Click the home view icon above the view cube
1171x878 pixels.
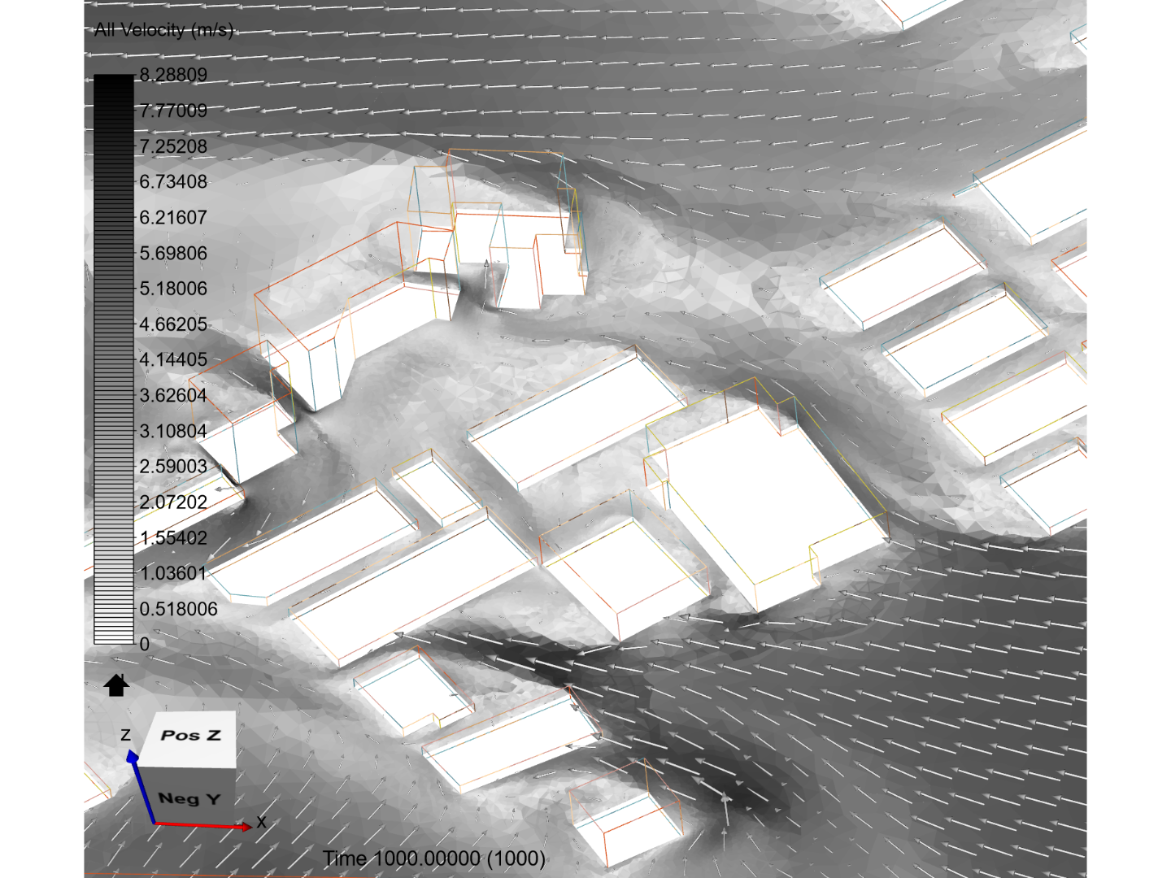coord(116,685)
